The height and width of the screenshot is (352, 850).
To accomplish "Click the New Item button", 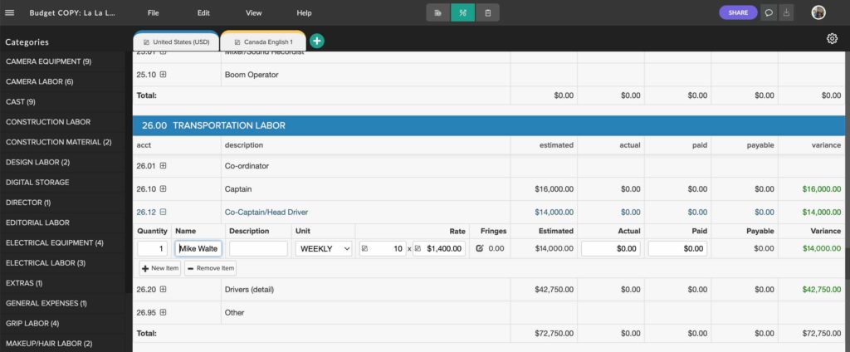I will click(x=160, y=268).
